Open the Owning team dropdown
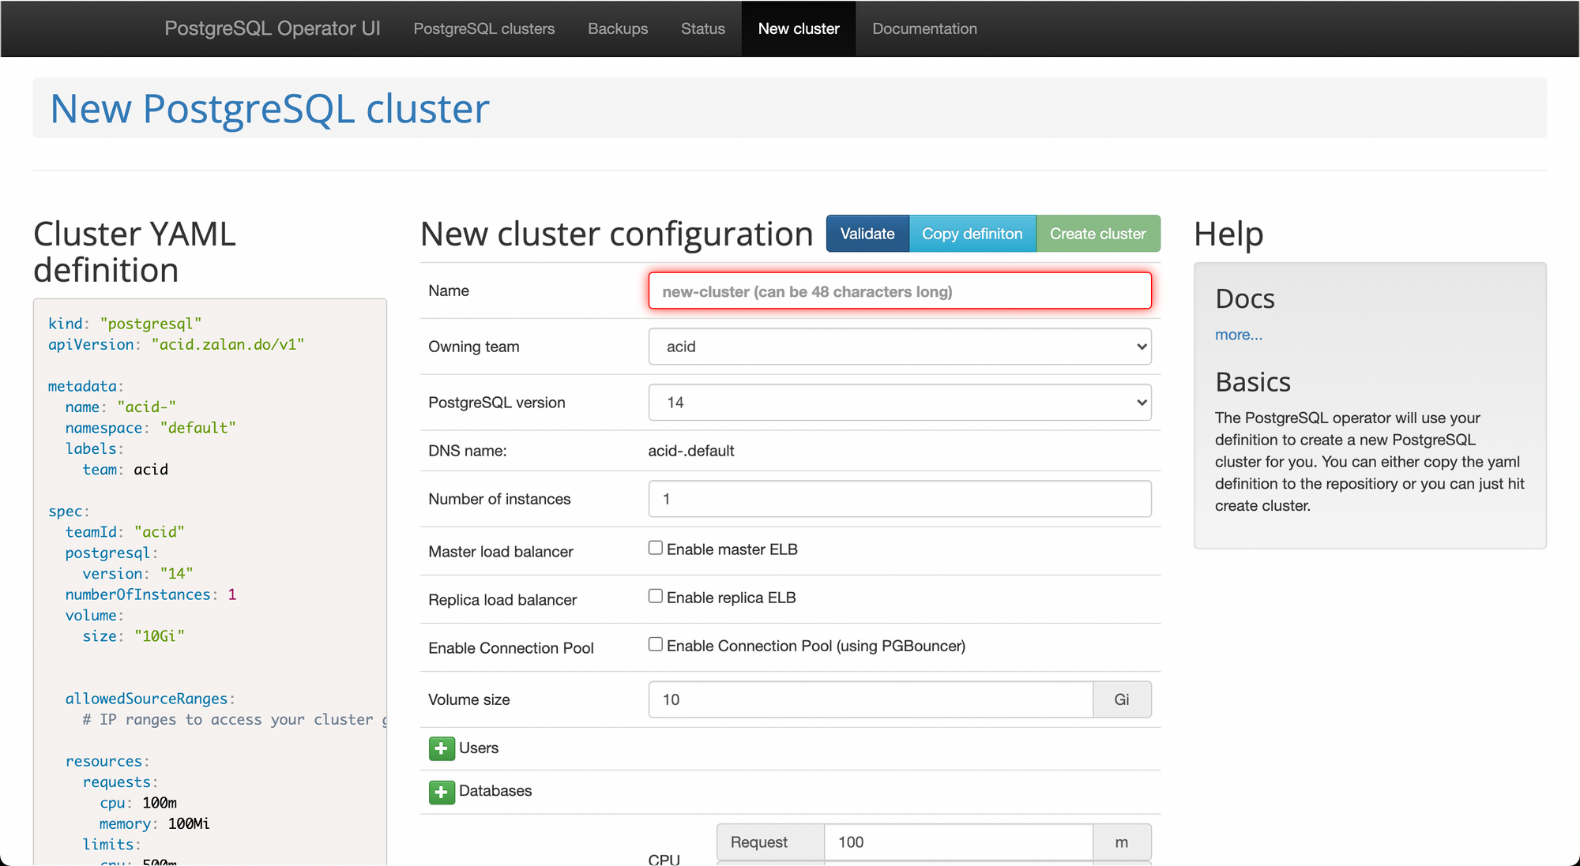 tap(899, 347)
